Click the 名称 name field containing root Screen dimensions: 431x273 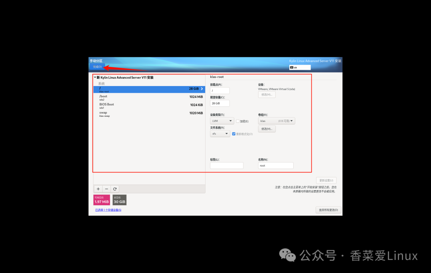(276, 165)
